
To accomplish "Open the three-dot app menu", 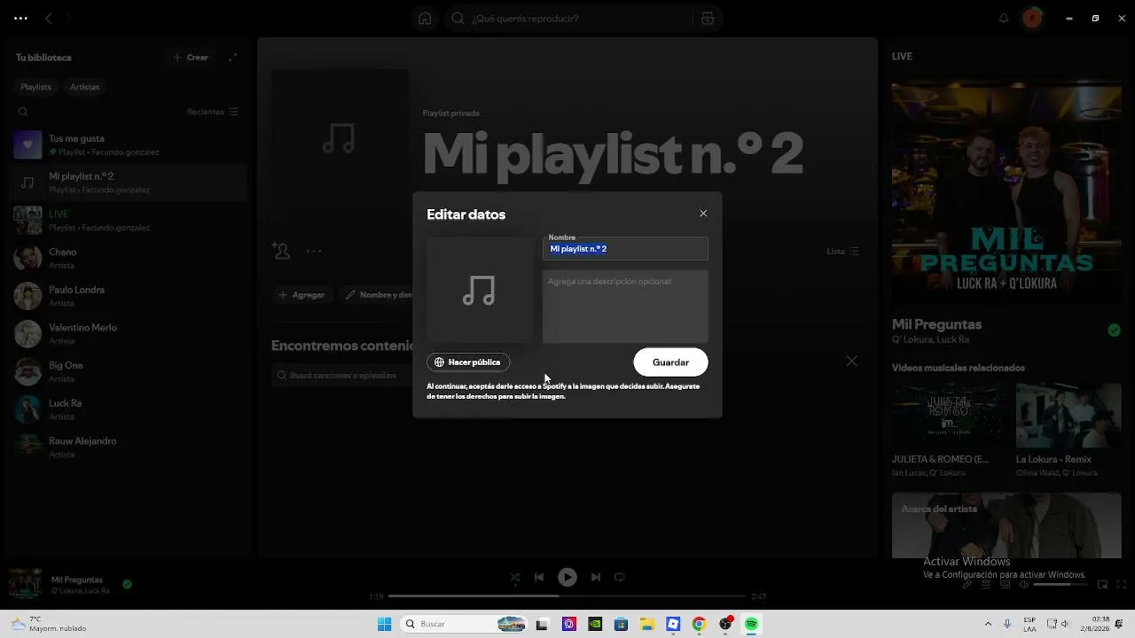I will pos(20,19).
